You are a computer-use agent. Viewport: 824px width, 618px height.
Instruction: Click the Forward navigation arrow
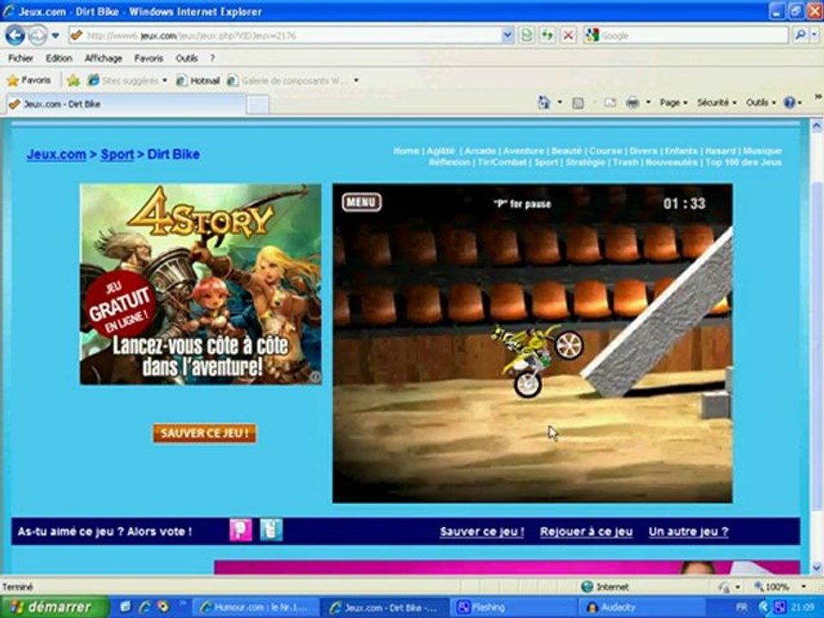point(37,36)
